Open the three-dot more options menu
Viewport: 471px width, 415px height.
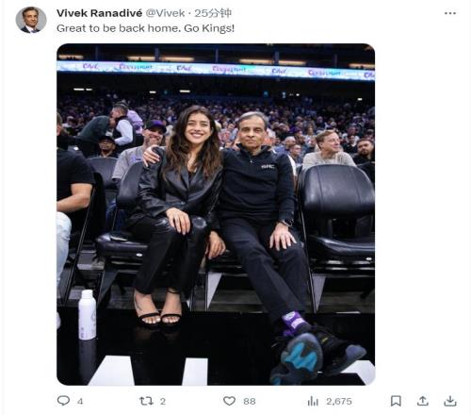450,13
